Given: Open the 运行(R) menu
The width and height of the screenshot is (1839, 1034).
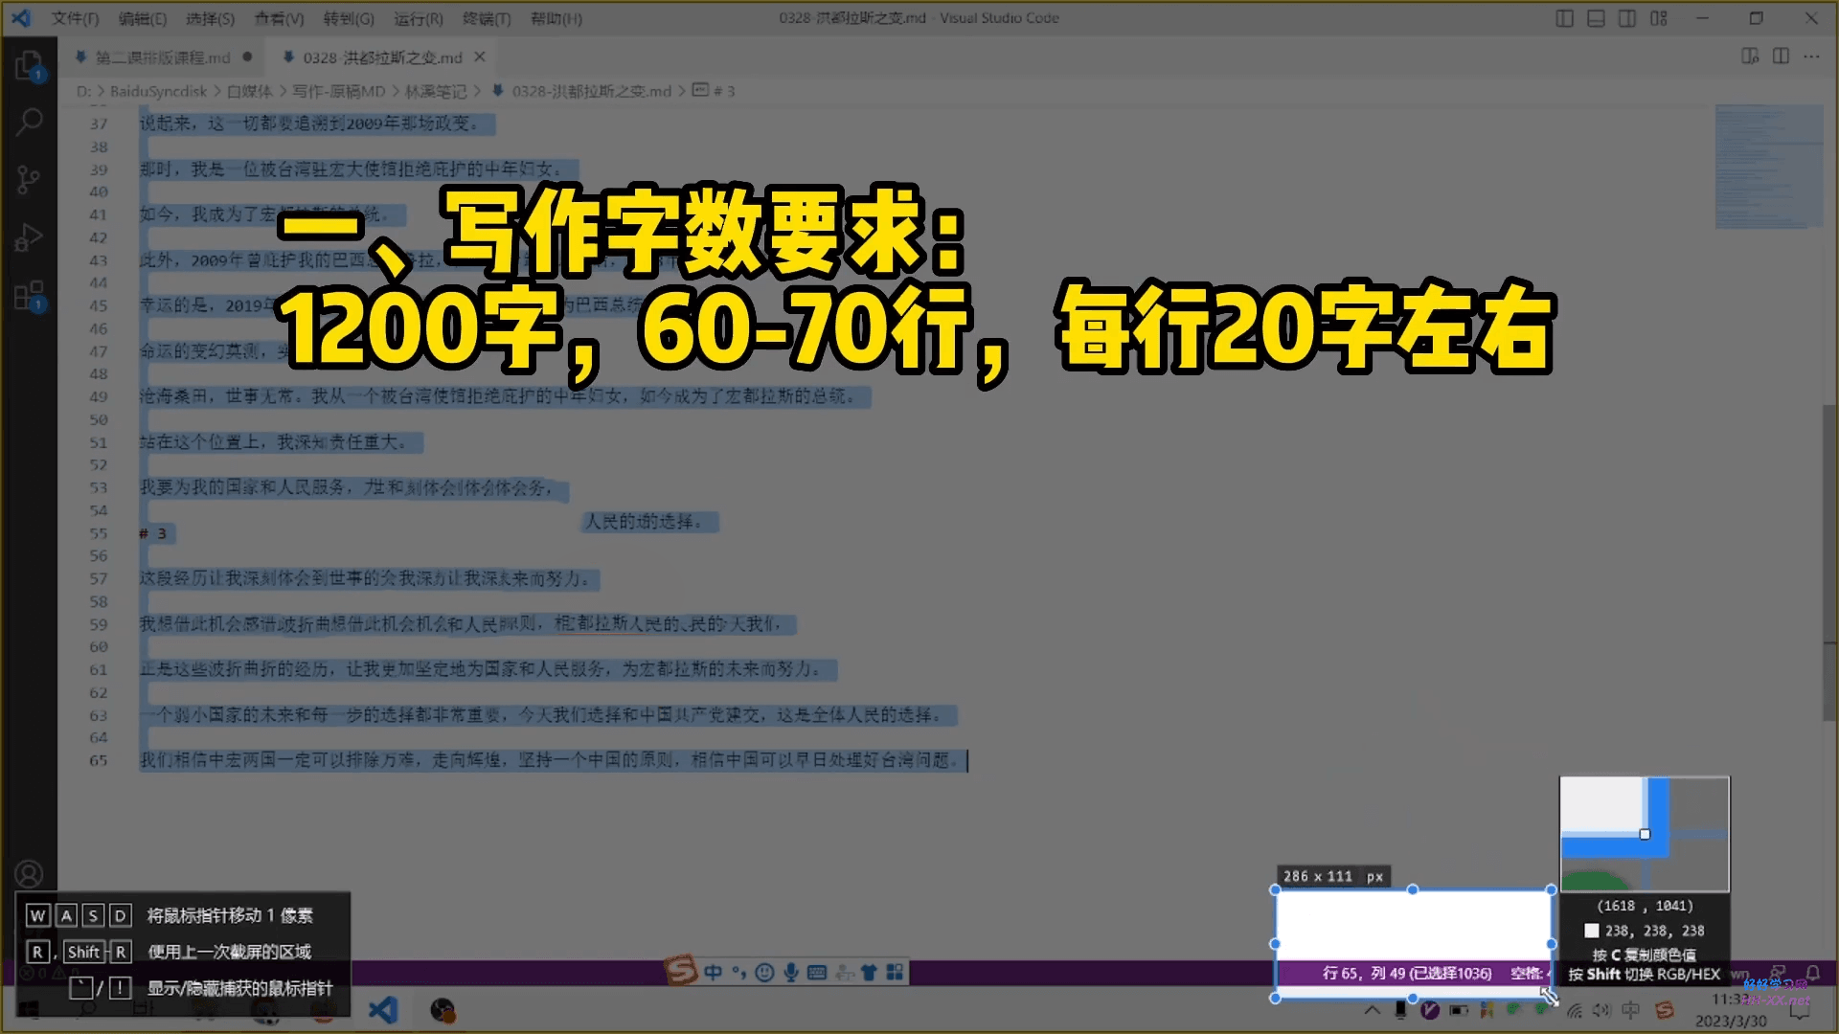Looking at the screenshot, I should [418, 18].
